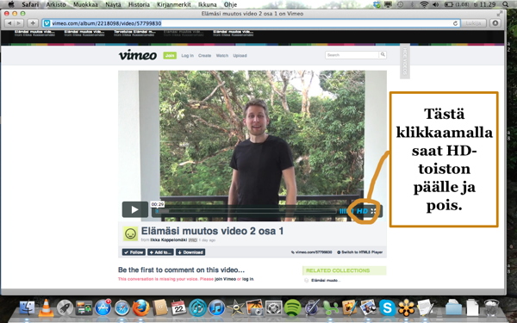Toggle Safari fullscreen with the window's arrows icon
The image size is (517, 323).
point(500,14)
